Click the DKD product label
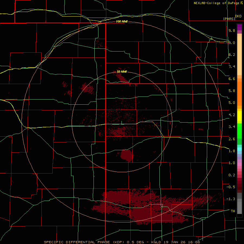 click(238, 16)
